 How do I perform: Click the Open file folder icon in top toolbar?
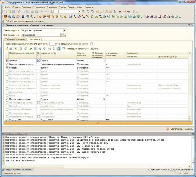(x=9, y=12)
